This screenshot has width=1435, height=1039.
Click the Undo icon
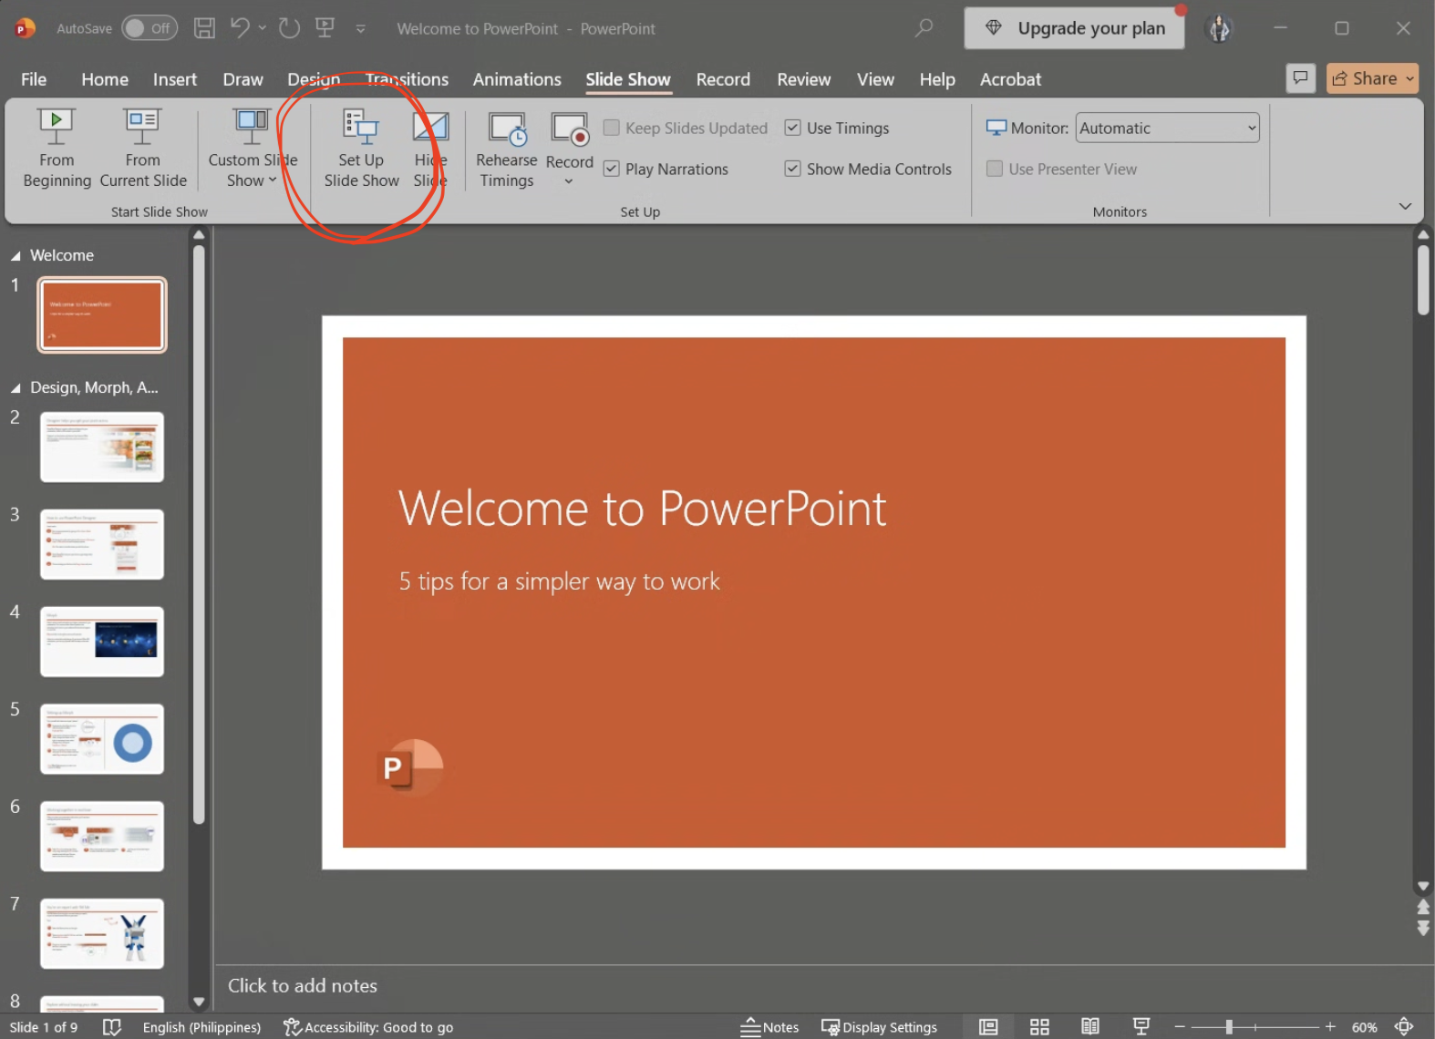tap(240, 28)
